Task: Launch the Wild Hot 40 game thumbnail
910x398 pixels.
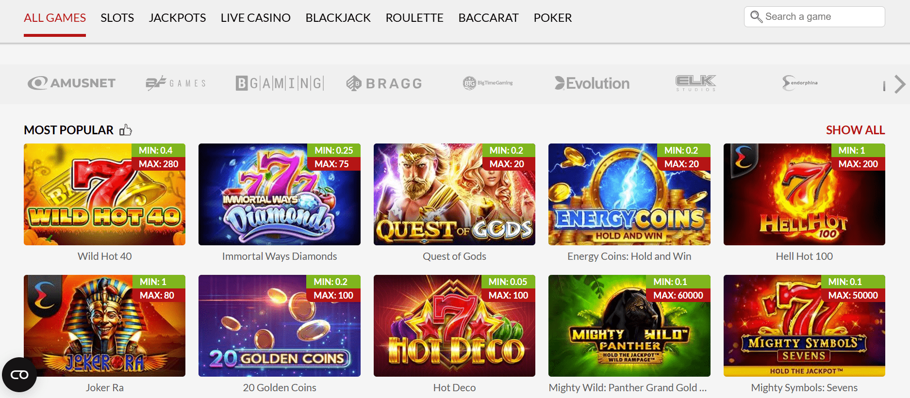Action: 104,194
